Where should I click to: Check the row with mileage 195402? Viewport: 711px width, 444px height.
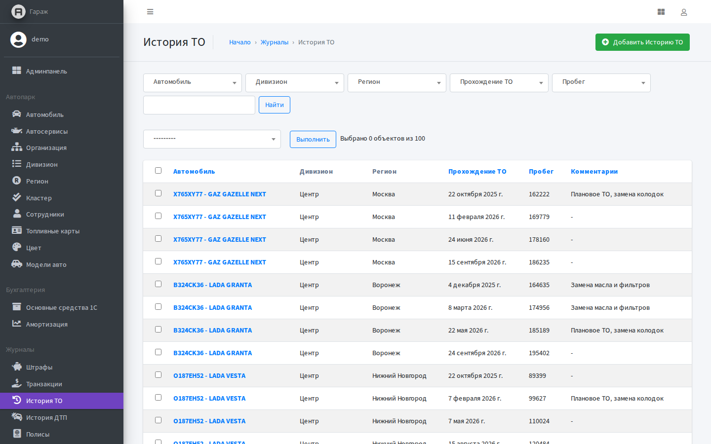[158, 352]
